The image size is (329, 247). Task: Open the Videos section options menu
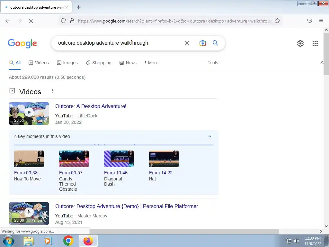[53, 91]
